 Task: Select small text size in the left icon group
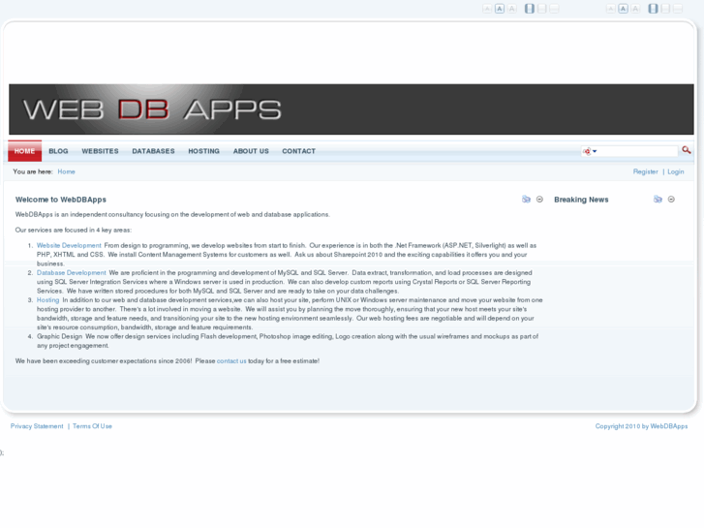point(487,9)
